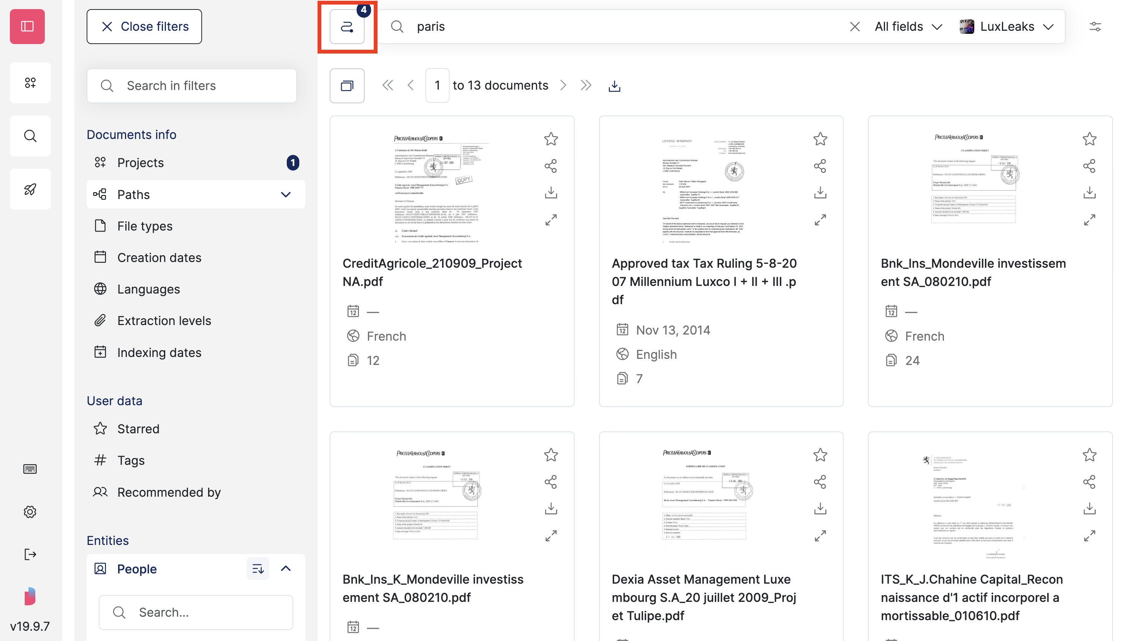The image size is (1122, 641).
Task: Download the Approved tax Tax Ruling document
Action: (820, 193)
